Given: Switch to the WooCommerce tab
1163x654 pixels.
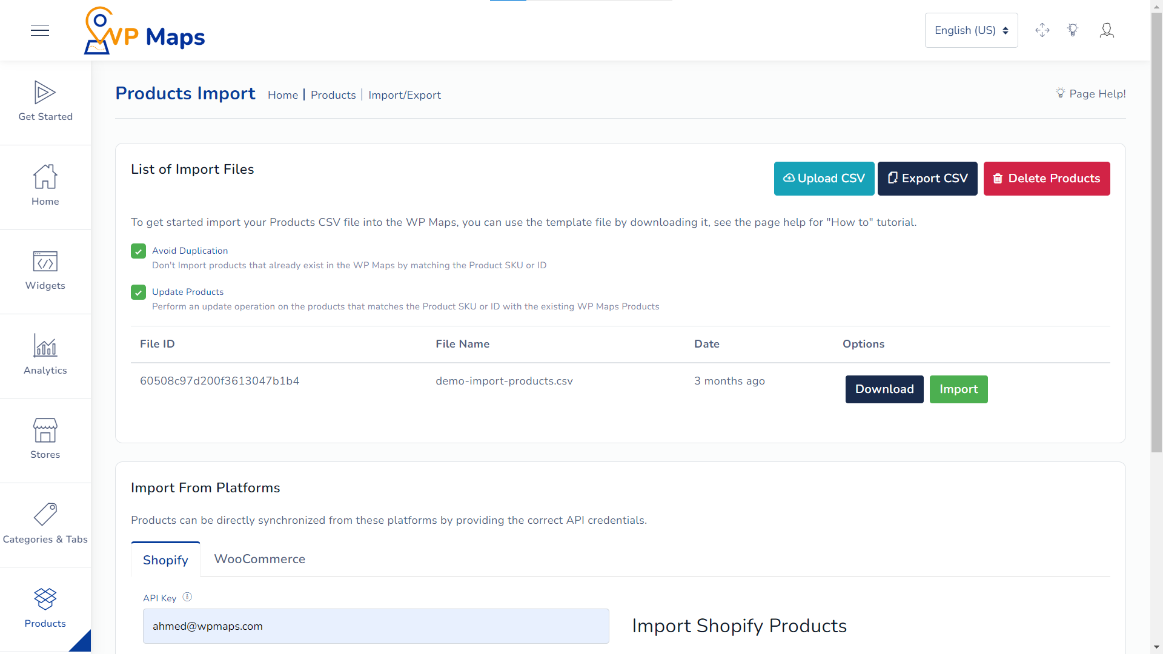Looking at the screenshot, I should [x=259, y=559].
